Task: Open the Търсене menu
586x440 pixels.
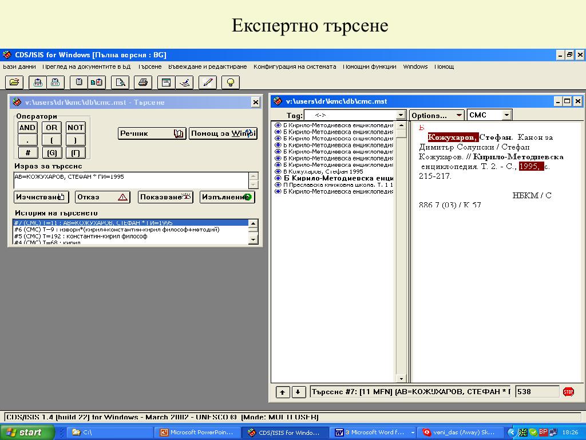Action: click(149, 66)
